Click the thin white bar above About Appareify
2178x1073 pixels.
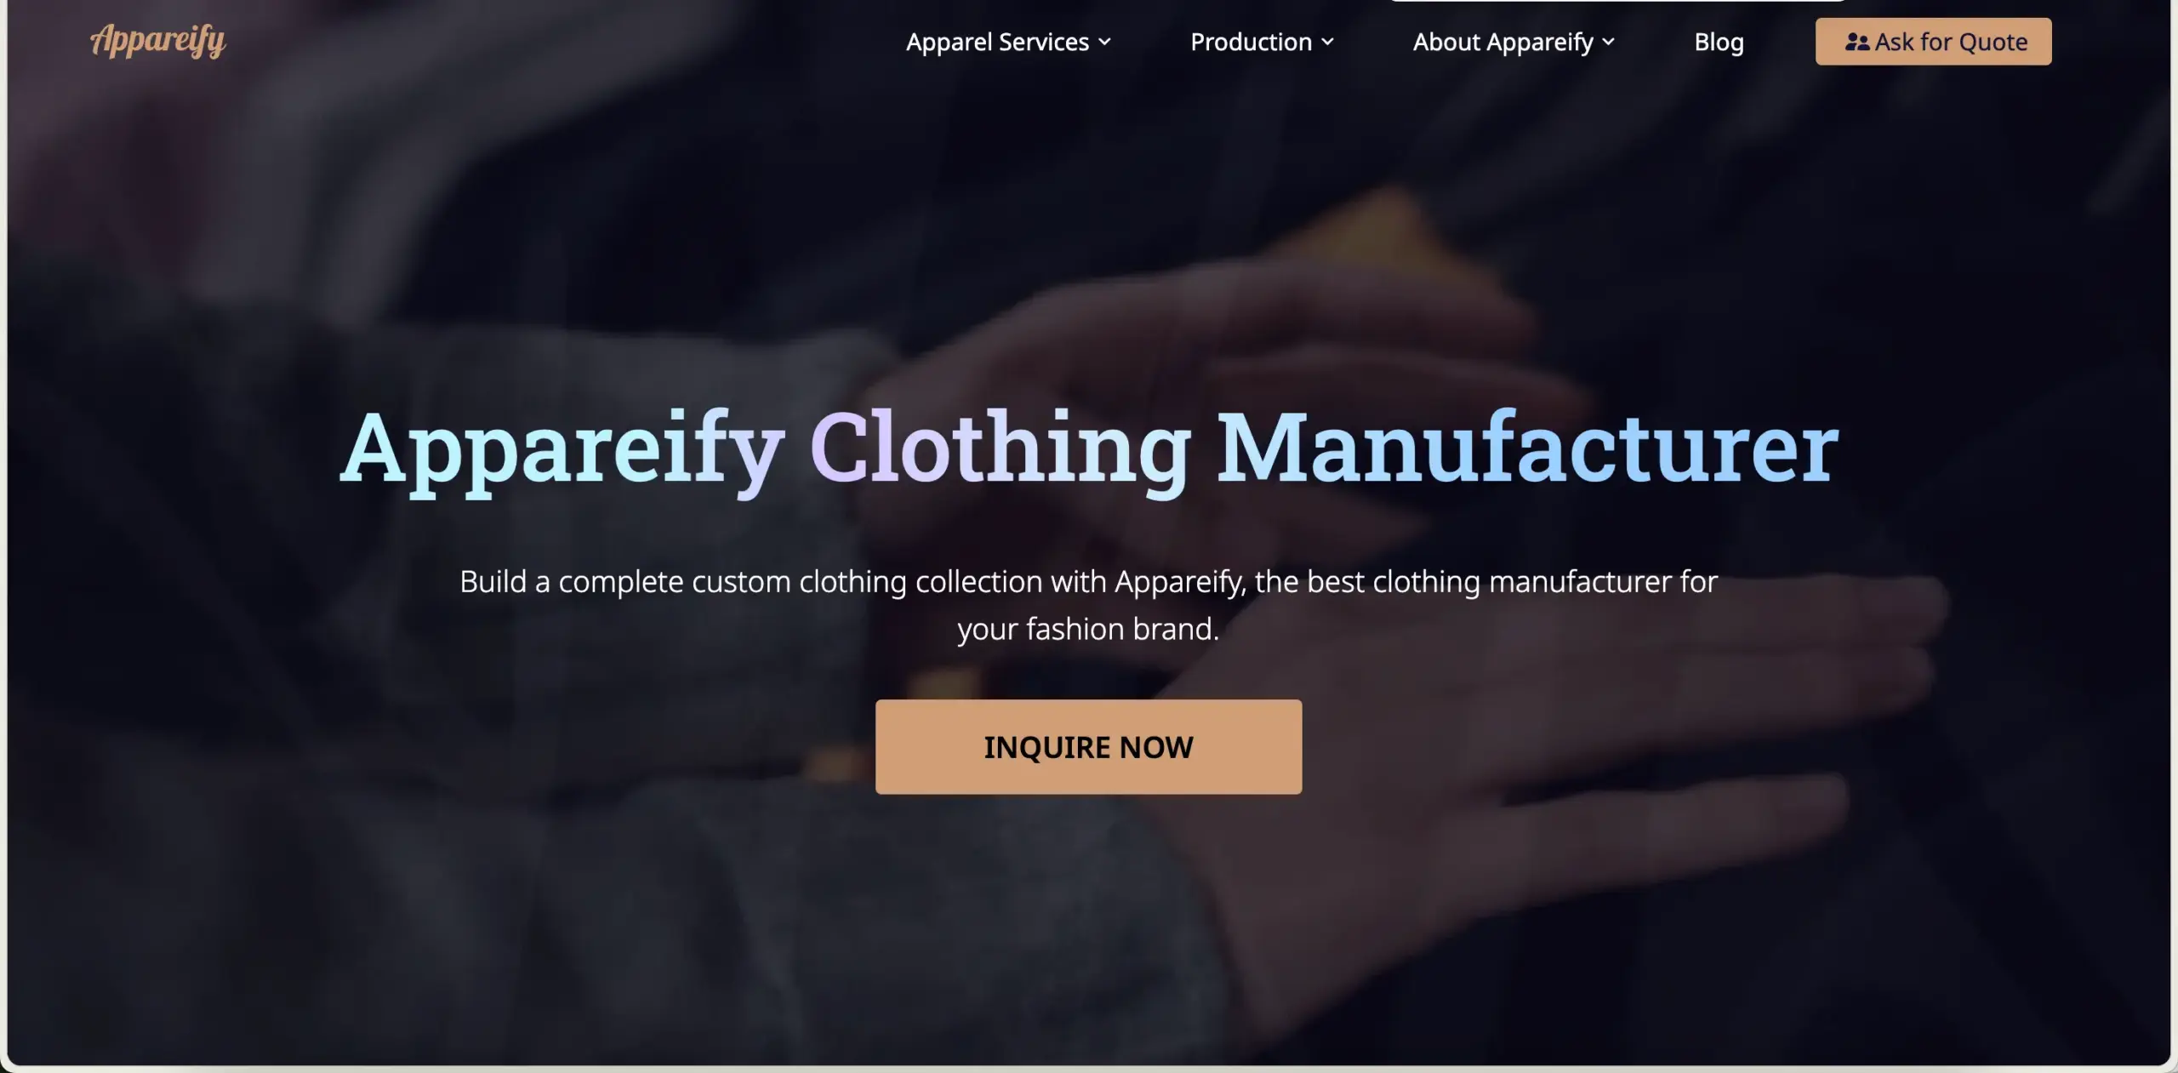point(1617,1)
